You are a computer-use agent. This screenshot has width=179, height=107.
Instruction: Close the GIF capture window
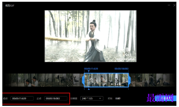click(x=175, y=5)
